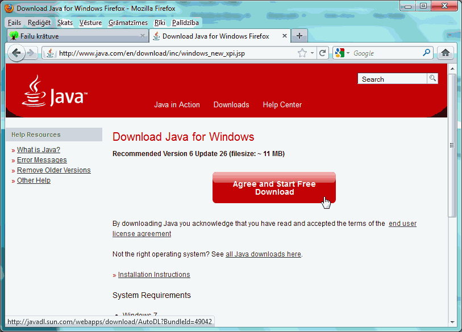This screenshot has height=332, width=462.
Task: Open the URL history dropdown arrow beside the star
Action: pos(312,53)
